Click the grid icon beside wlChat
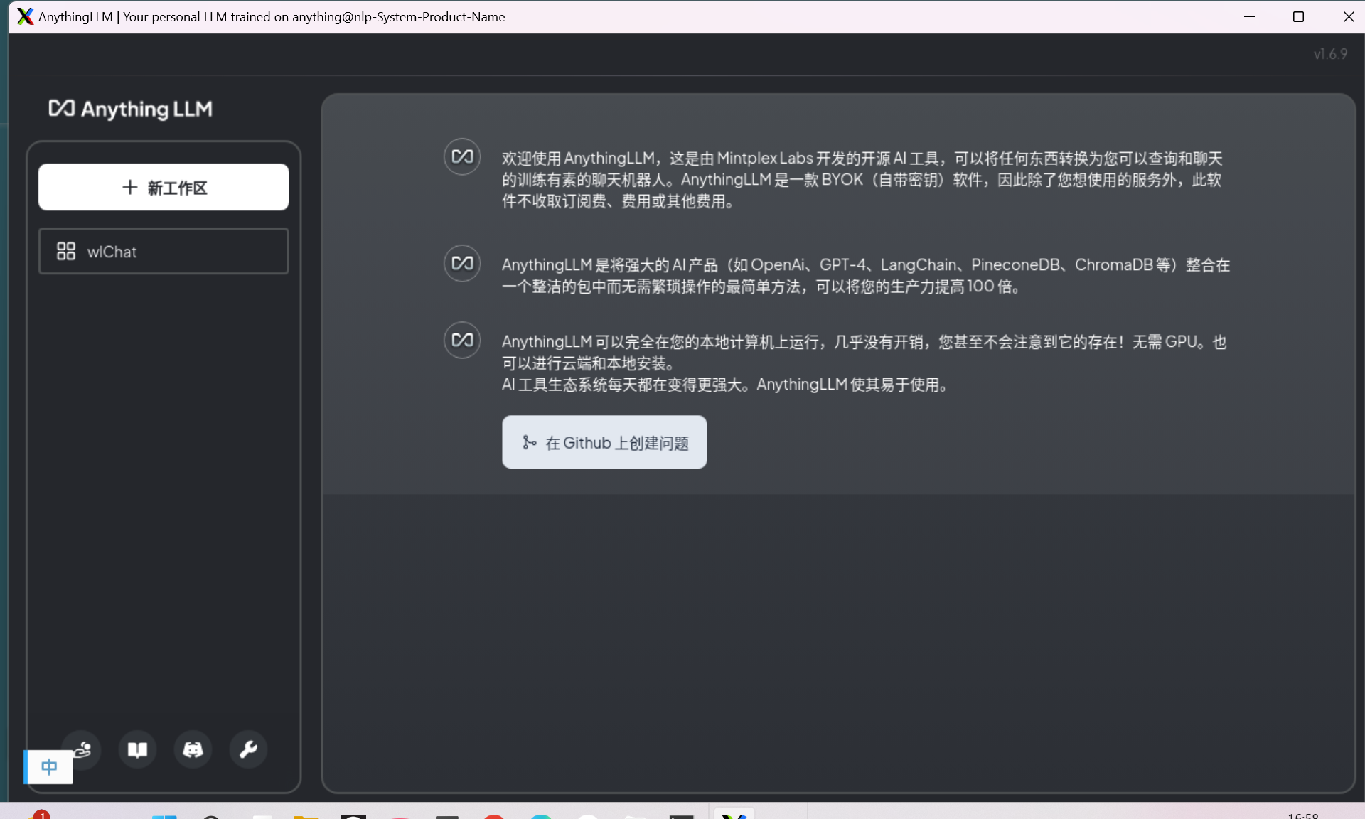 point(66,252)
